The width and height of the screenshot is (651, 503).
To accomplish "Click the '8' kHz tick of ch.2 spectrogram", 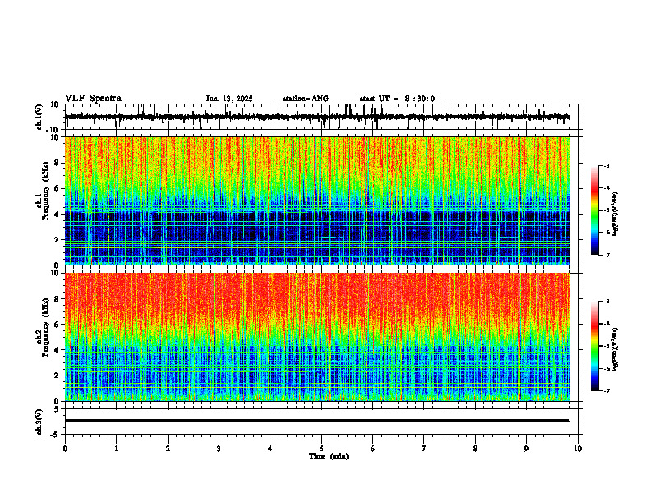I will [57, 299].
